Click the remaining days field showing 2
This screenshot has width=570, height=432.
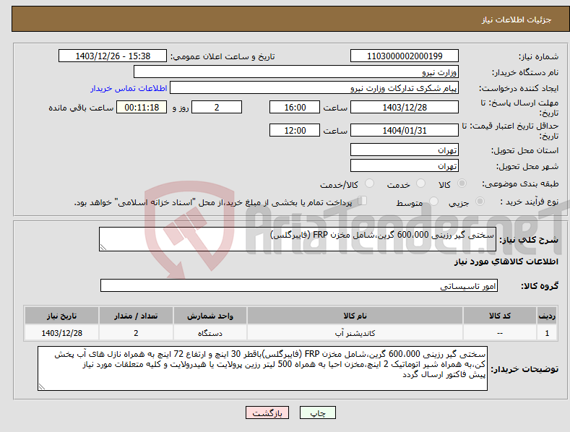tap(217, 107)
